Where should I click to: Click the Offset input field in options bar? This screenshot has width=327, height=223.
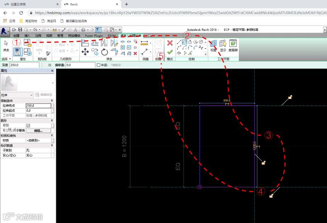[80, 65]
